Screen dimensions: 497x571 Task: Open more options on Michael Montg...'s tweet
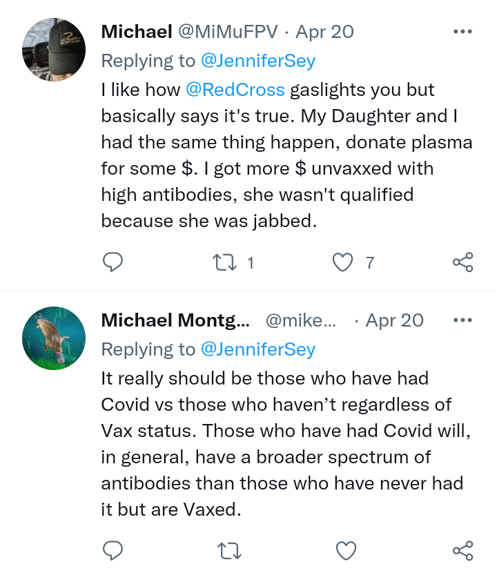462,320
